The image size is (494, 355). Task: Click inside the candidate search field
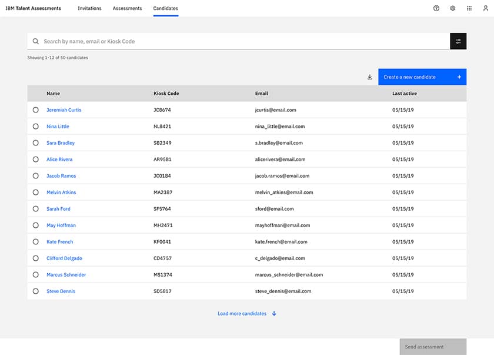[176, 41]
